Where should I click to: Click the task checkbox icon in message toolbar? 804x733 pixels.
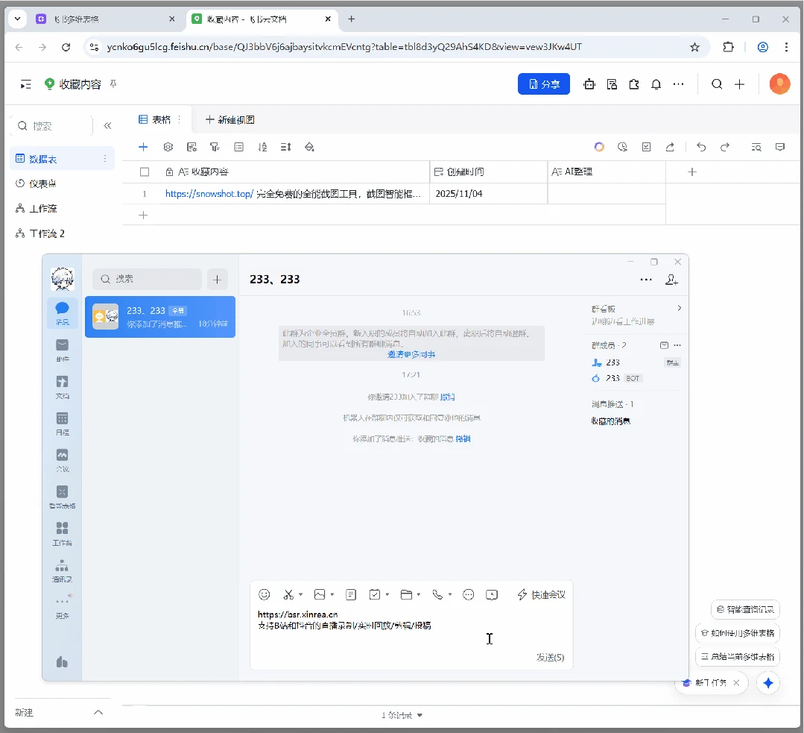click(x=375, y=594)
